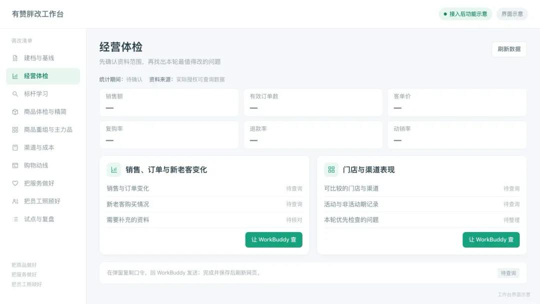
Task: Open 渠道与成本 in the sidebar
Action: click(43, 147)
